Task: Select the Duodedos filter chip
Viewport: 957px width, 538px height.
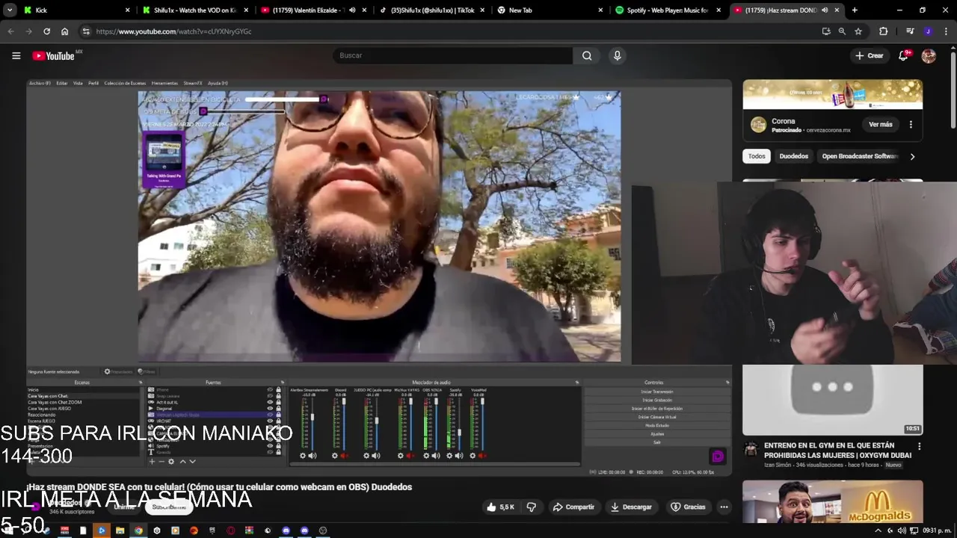Action: 793,156
